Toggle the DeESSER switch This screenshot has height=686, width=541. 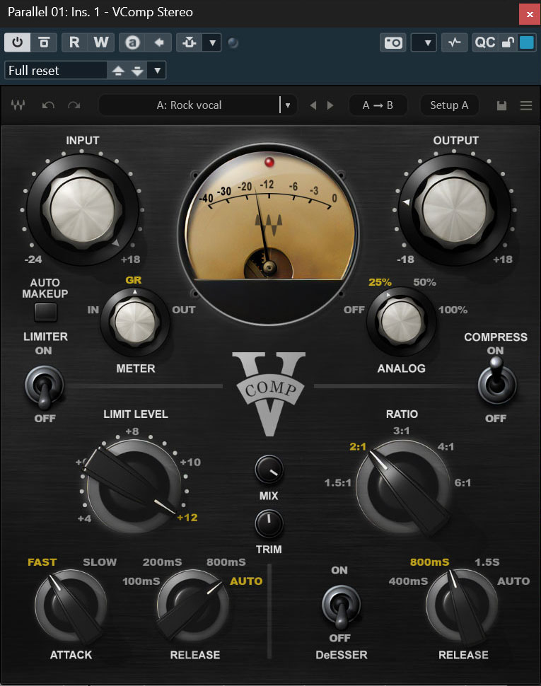[x=339, y=606]
